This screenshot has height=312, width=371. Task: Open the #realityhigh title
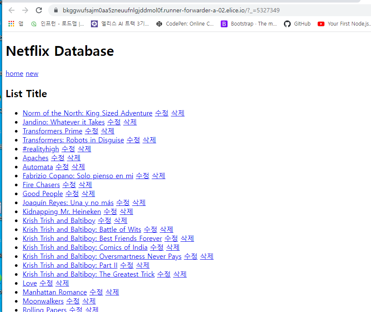point(41,149)
